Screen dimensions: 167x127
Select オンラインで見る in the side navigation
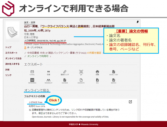[13, 58]
